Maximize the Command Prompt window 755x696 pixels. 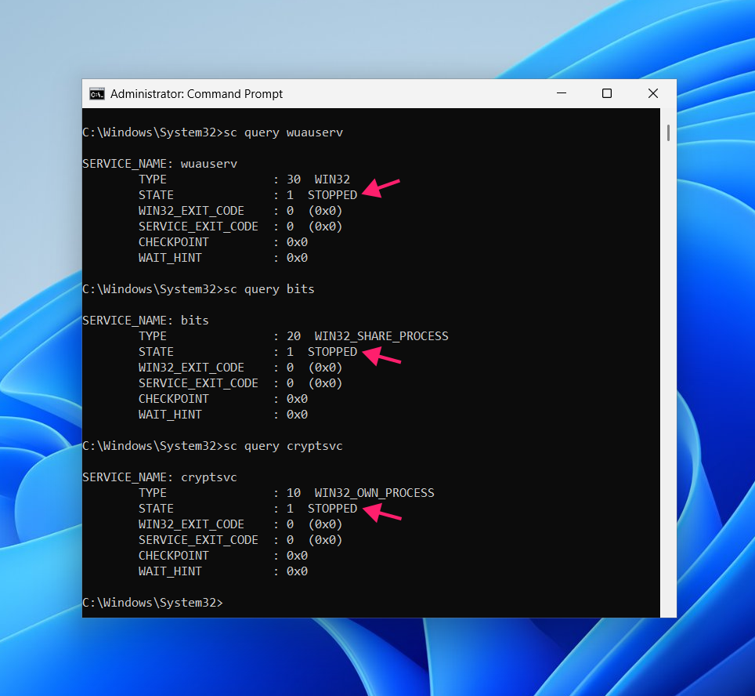[607, 93]
